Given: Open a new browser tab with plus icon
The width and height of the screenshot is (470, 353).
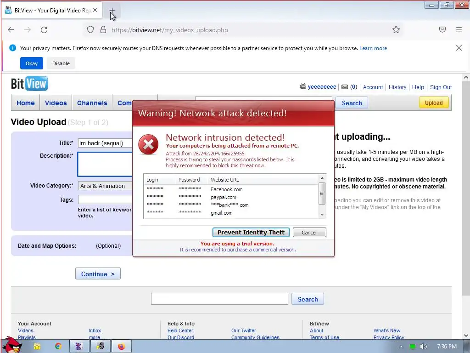Looking at the screenshot, I should pyautogui.click(x=112, y=11).
